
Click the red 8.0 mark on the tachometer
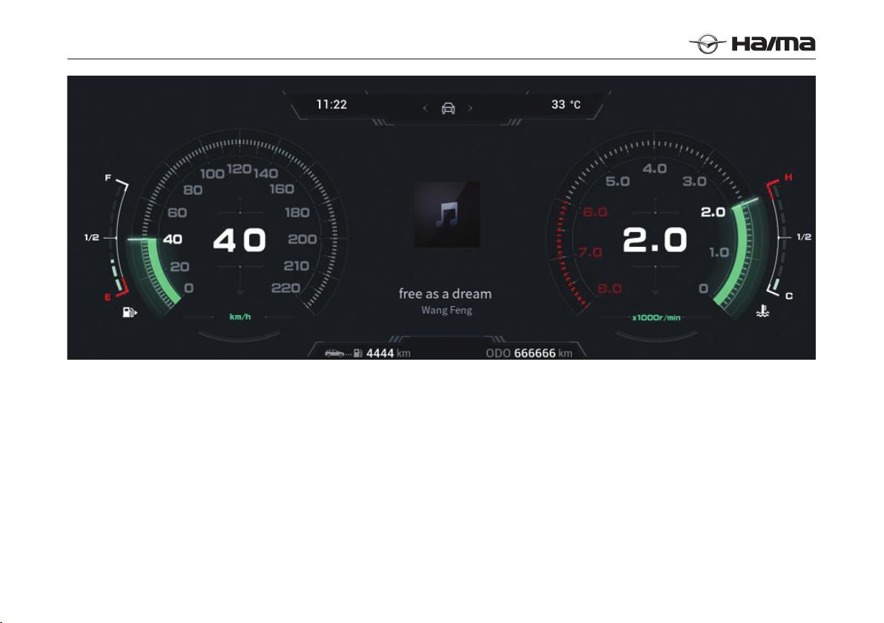coord(610,289)
